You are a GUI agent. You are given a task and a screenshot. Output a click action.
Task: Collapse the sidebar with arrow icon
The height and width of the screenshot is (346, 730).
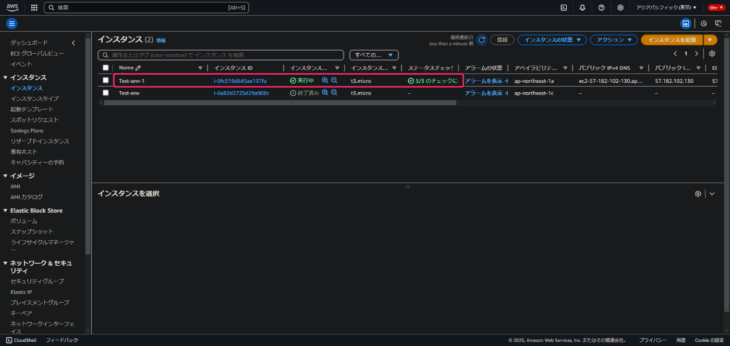click(x=74, y=43)
